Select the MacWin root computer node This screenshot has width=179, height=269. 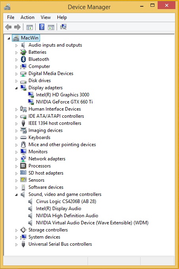(x=30, y=38)
